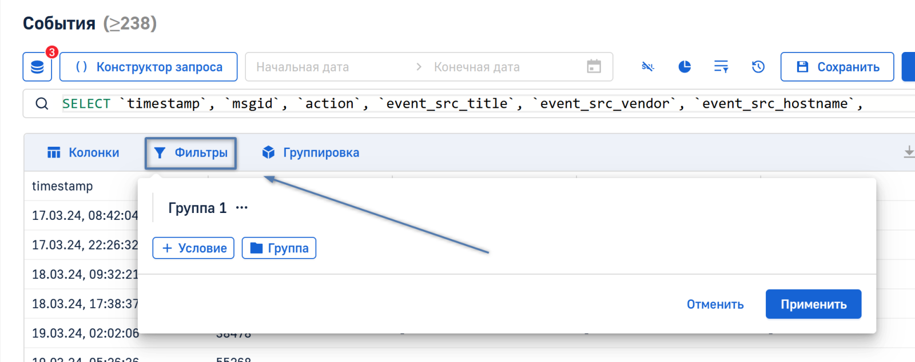Open the Колонки tab
Screen dimensions: 915x362
tap(83, 152)
